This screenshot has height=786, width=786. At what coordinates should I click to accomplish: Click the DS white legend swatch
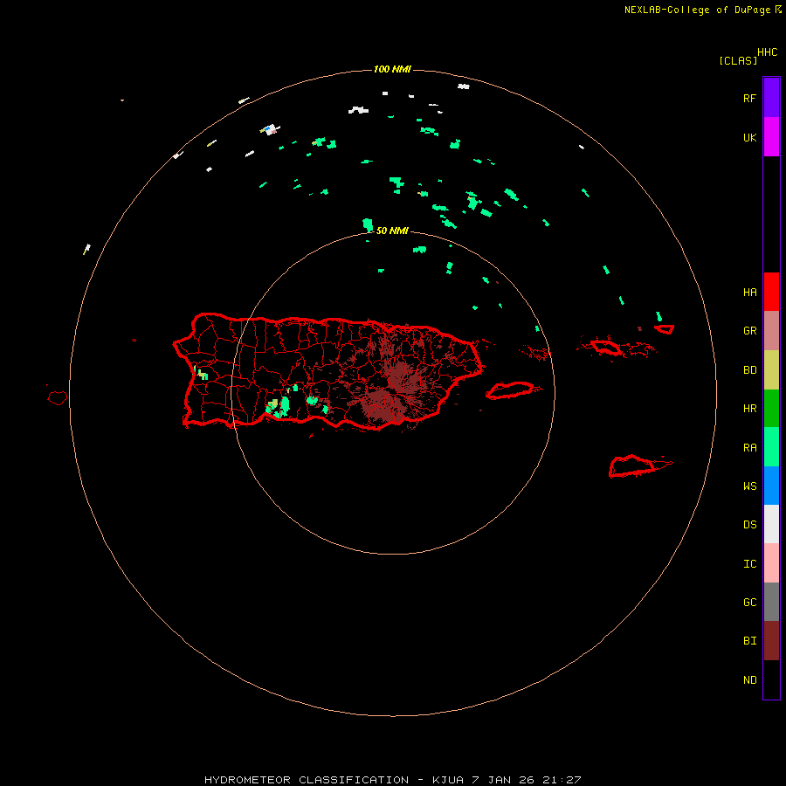[x=771, y=524]
